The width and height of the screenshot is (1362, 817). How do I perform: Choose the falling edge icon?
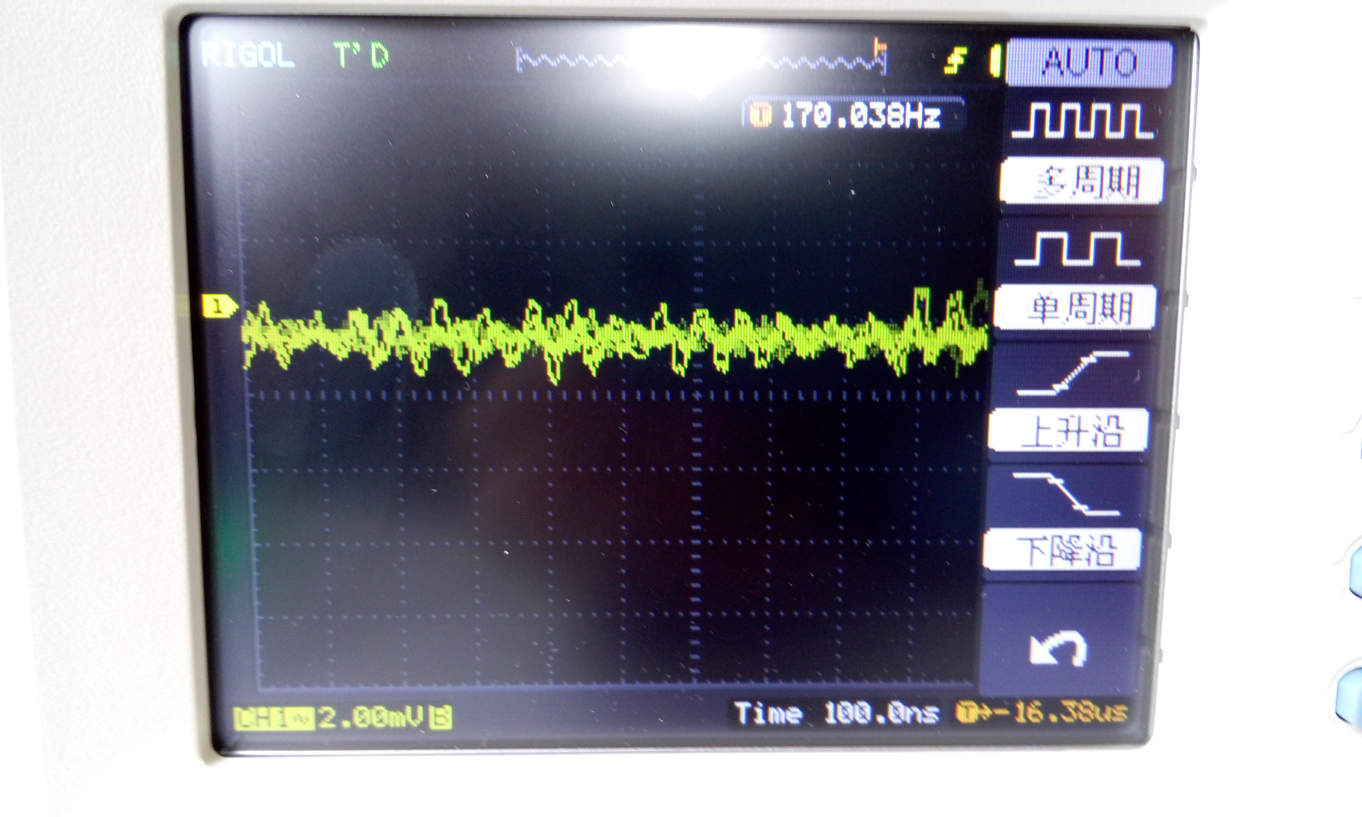point(1066,494)
